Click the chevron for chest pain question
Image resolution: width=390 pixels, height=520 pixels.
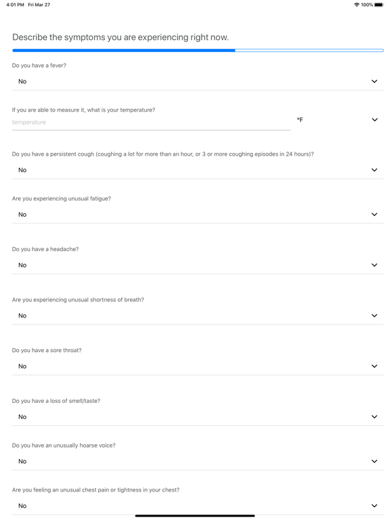(374, 506)
